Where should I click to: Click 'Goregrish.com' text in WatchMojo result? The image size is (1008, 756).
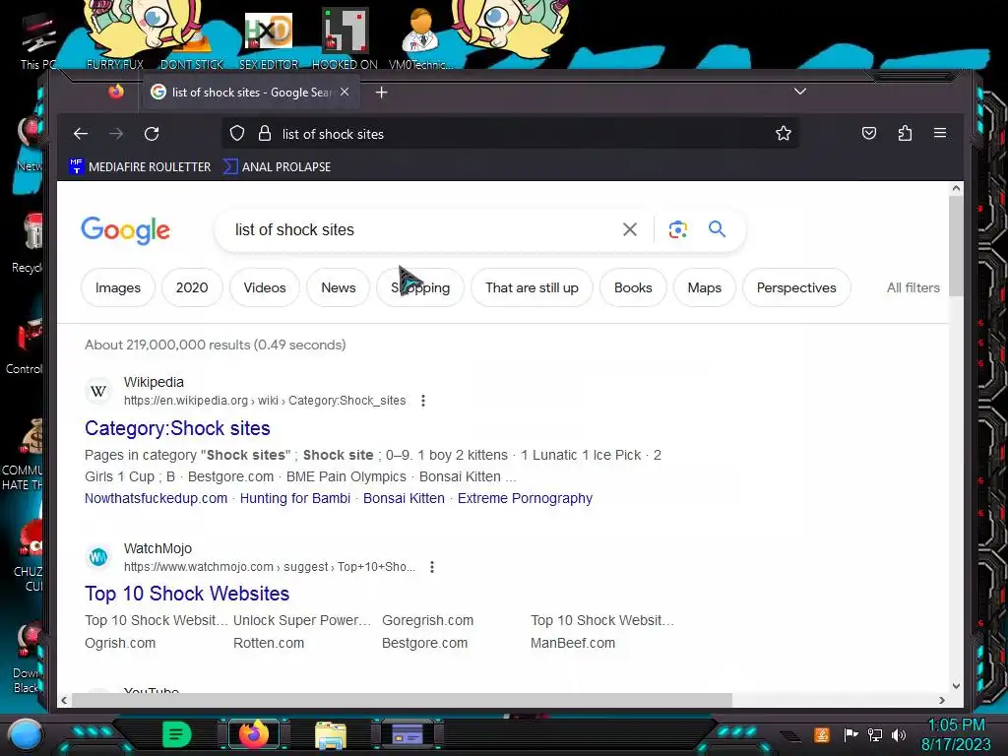tap(427, 620)
